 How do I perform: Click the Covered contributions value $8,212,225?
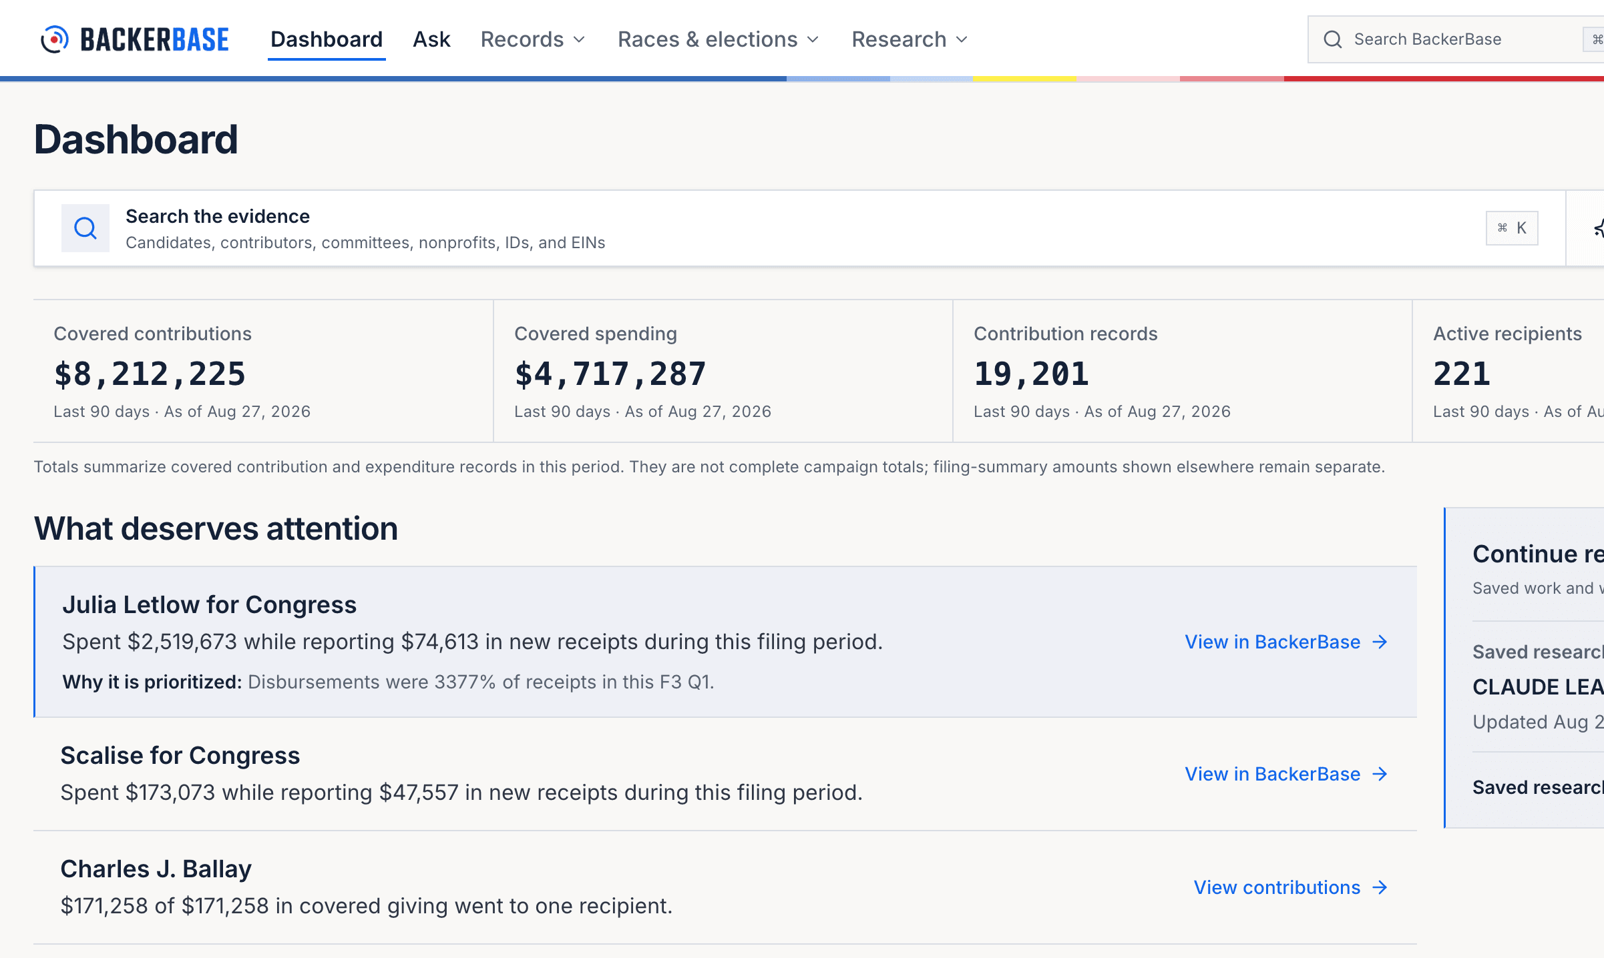(x=150, y=374)
